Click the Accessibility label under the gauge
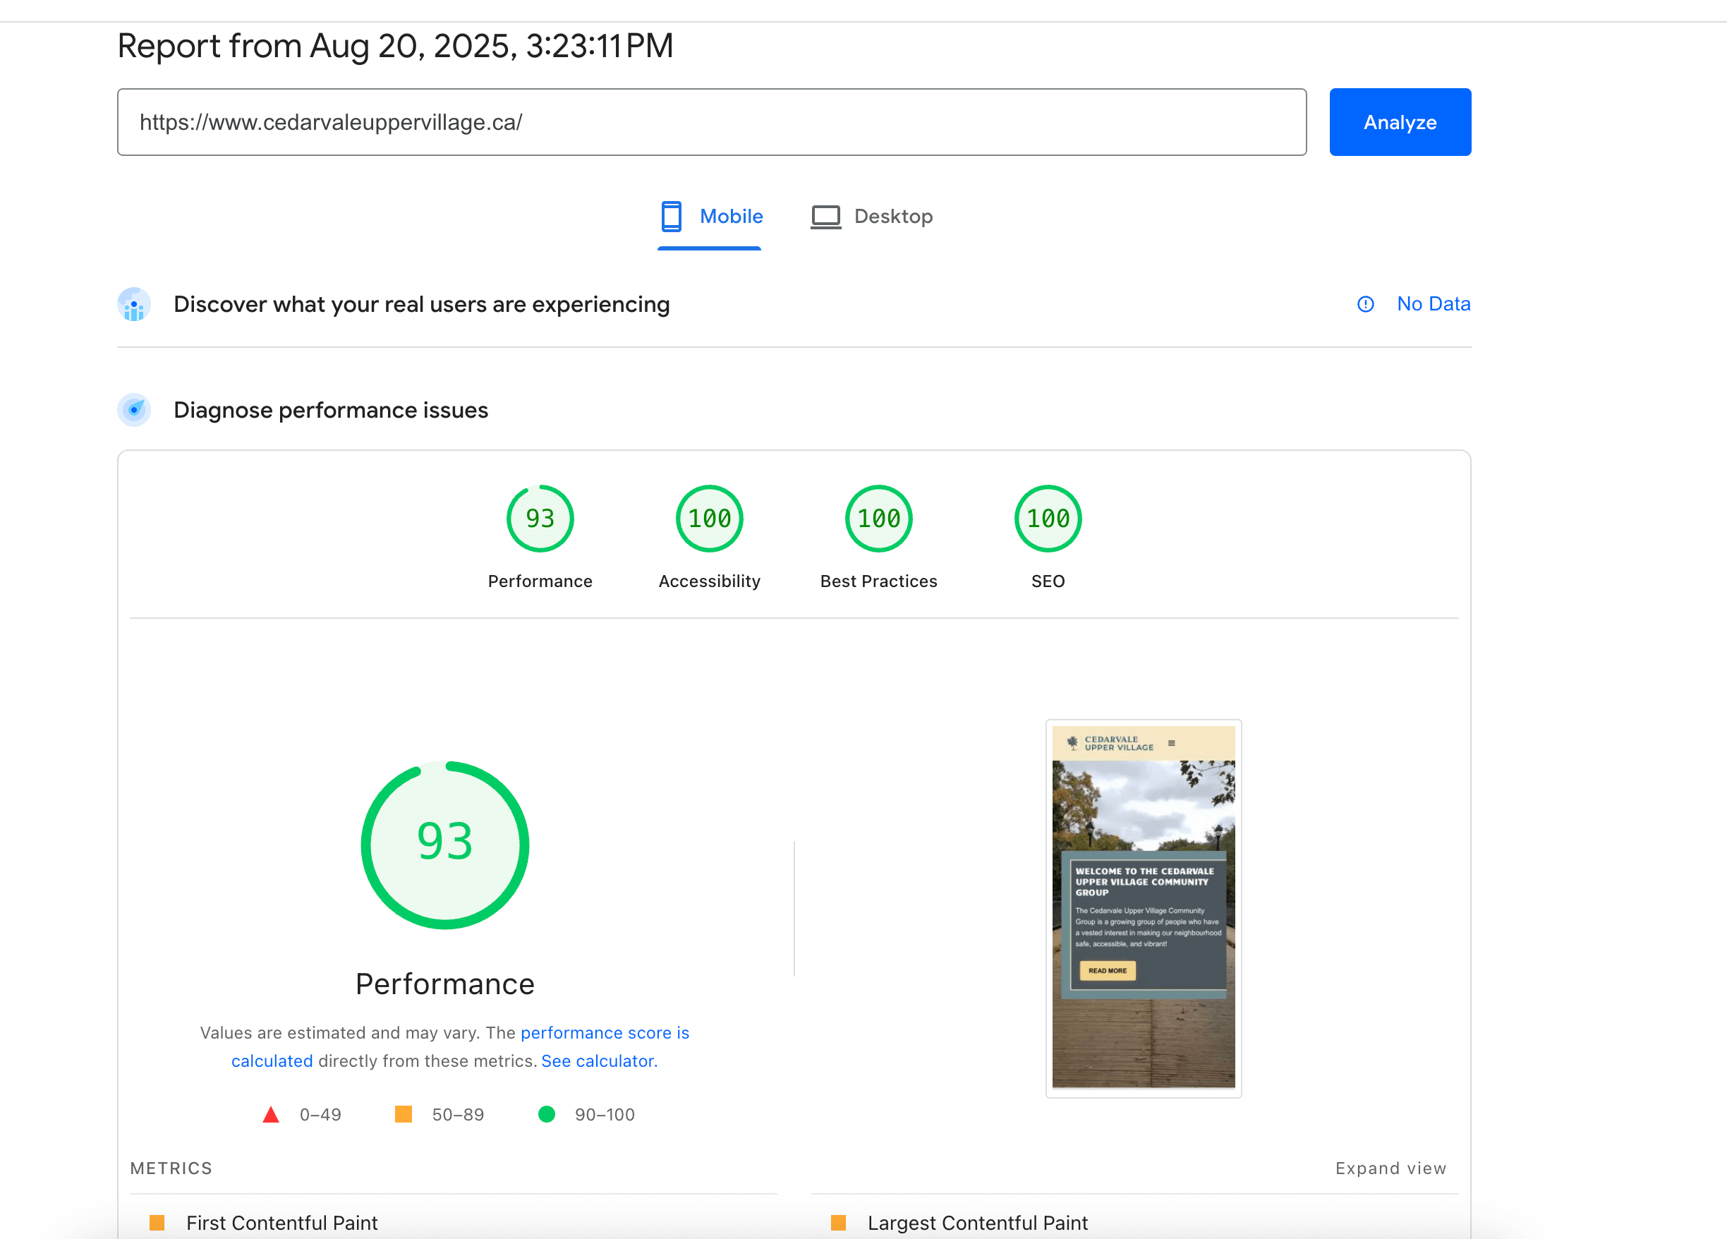1727x1239 pixels. click(709, 581)
